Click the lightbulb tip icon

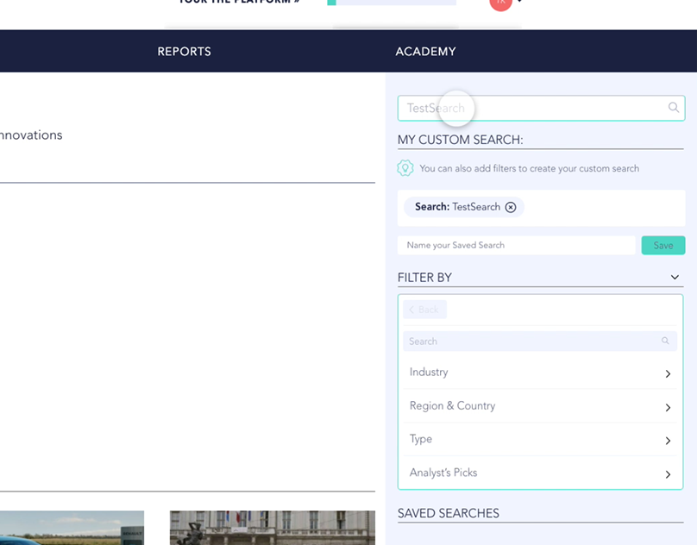[405, 168]
